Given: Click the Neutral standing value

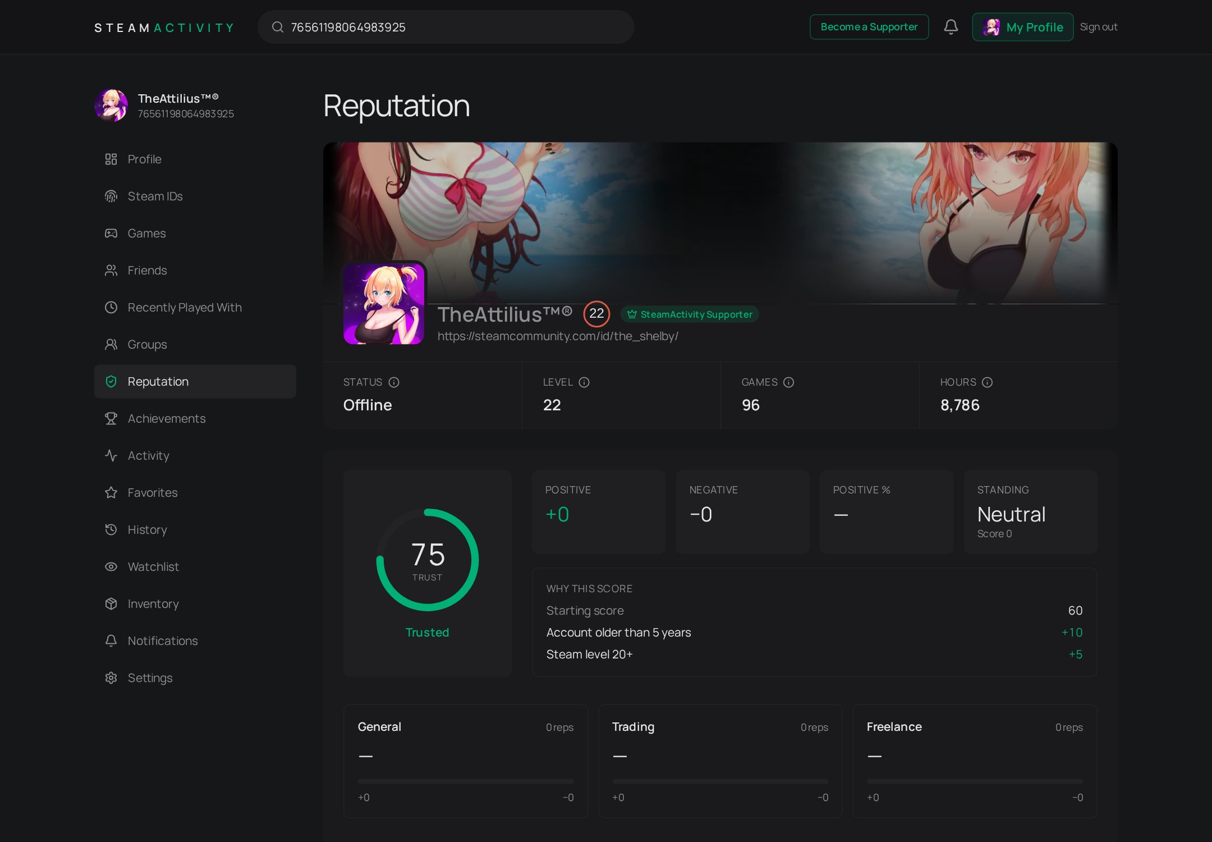Looking at the screenshot, I should (x=1011, y=514).
